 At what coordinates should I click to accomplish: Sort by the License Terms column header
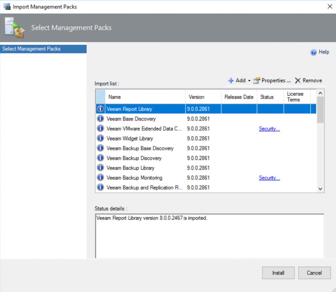(297, 97)
